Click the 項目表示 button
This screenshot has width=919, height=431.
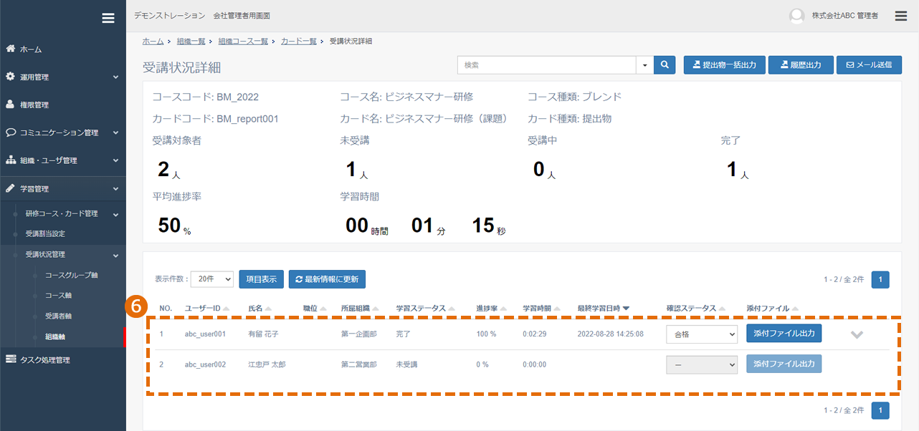(x=262, y=279)
